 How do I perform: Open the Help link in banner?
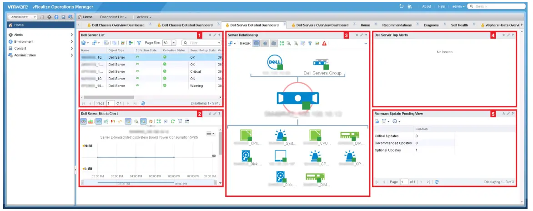[x=441, y=6]
